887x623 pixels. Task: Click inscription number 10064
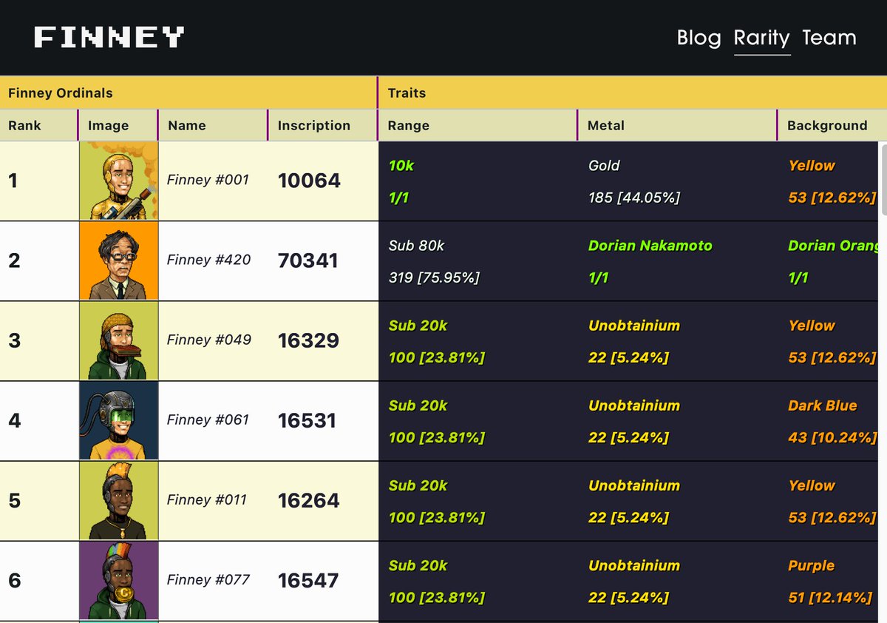[x=309, y=181]
